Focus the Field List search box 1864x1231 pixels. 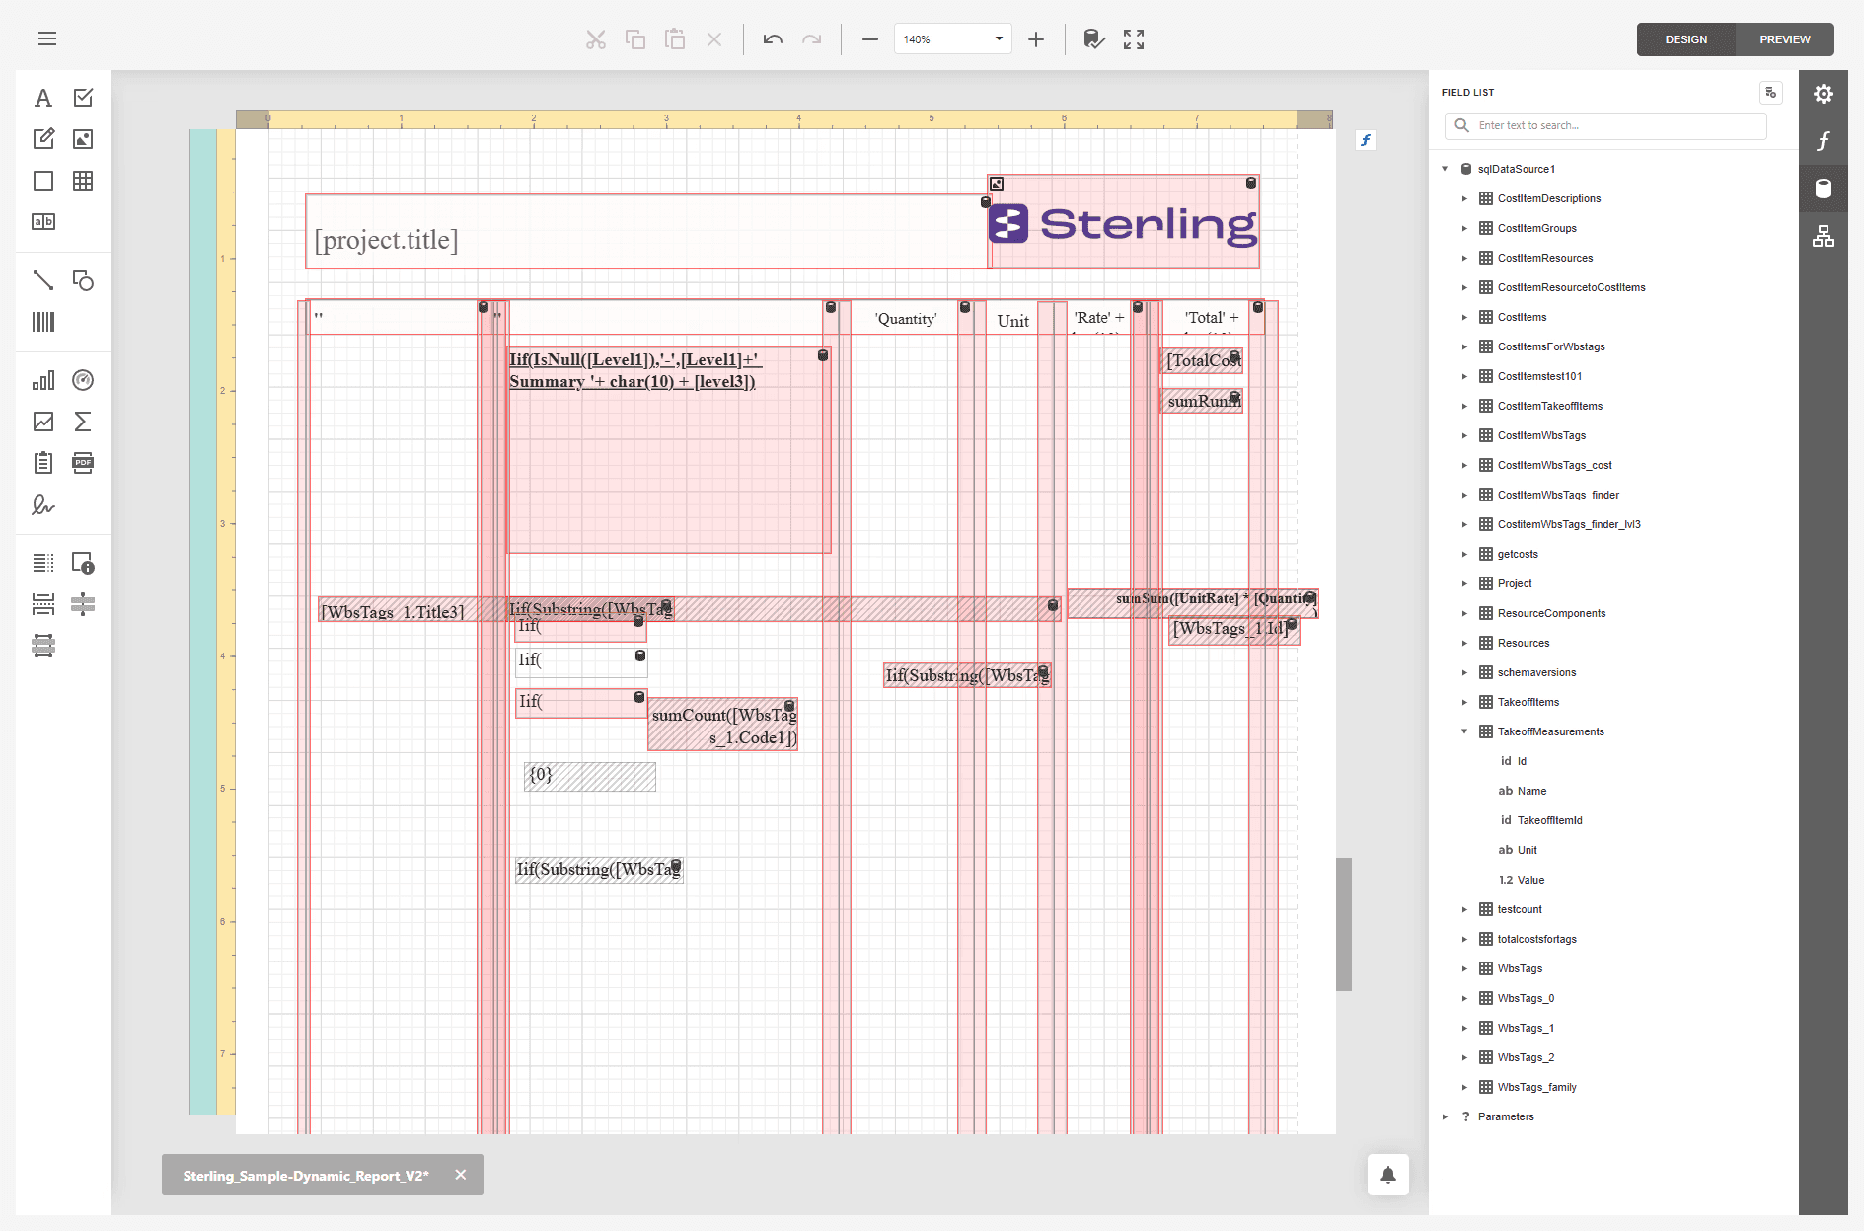click(1606, 125)
